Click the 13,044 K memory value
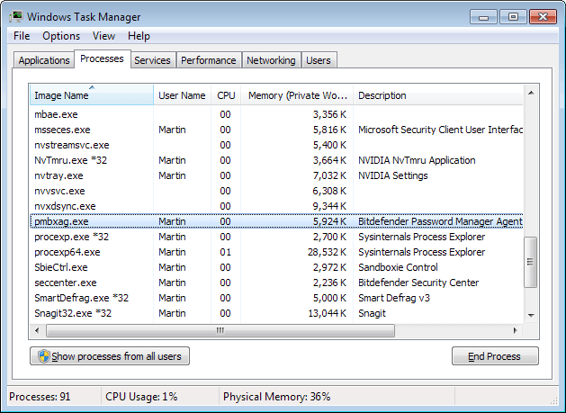 point(327,313)
